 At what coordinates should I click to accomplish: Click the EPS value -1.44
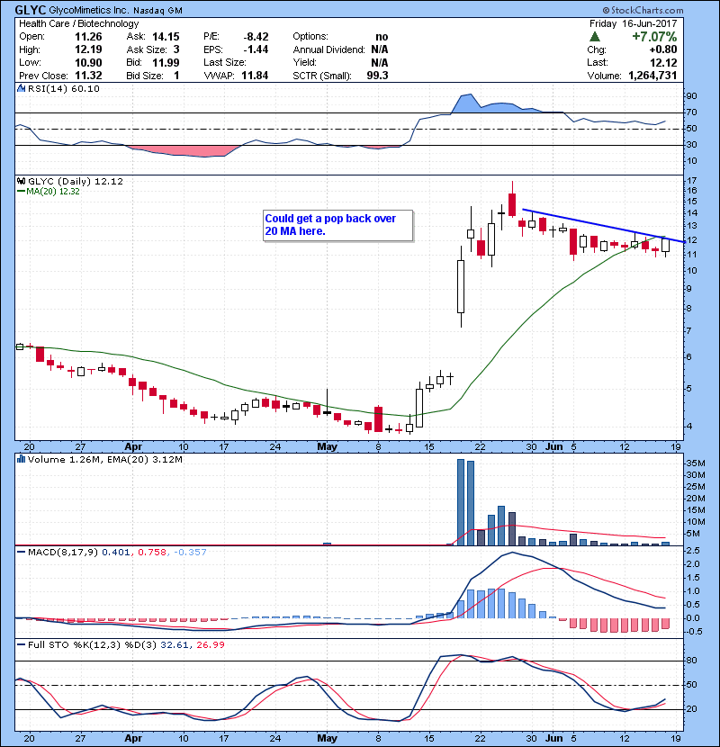coord(256,49)
